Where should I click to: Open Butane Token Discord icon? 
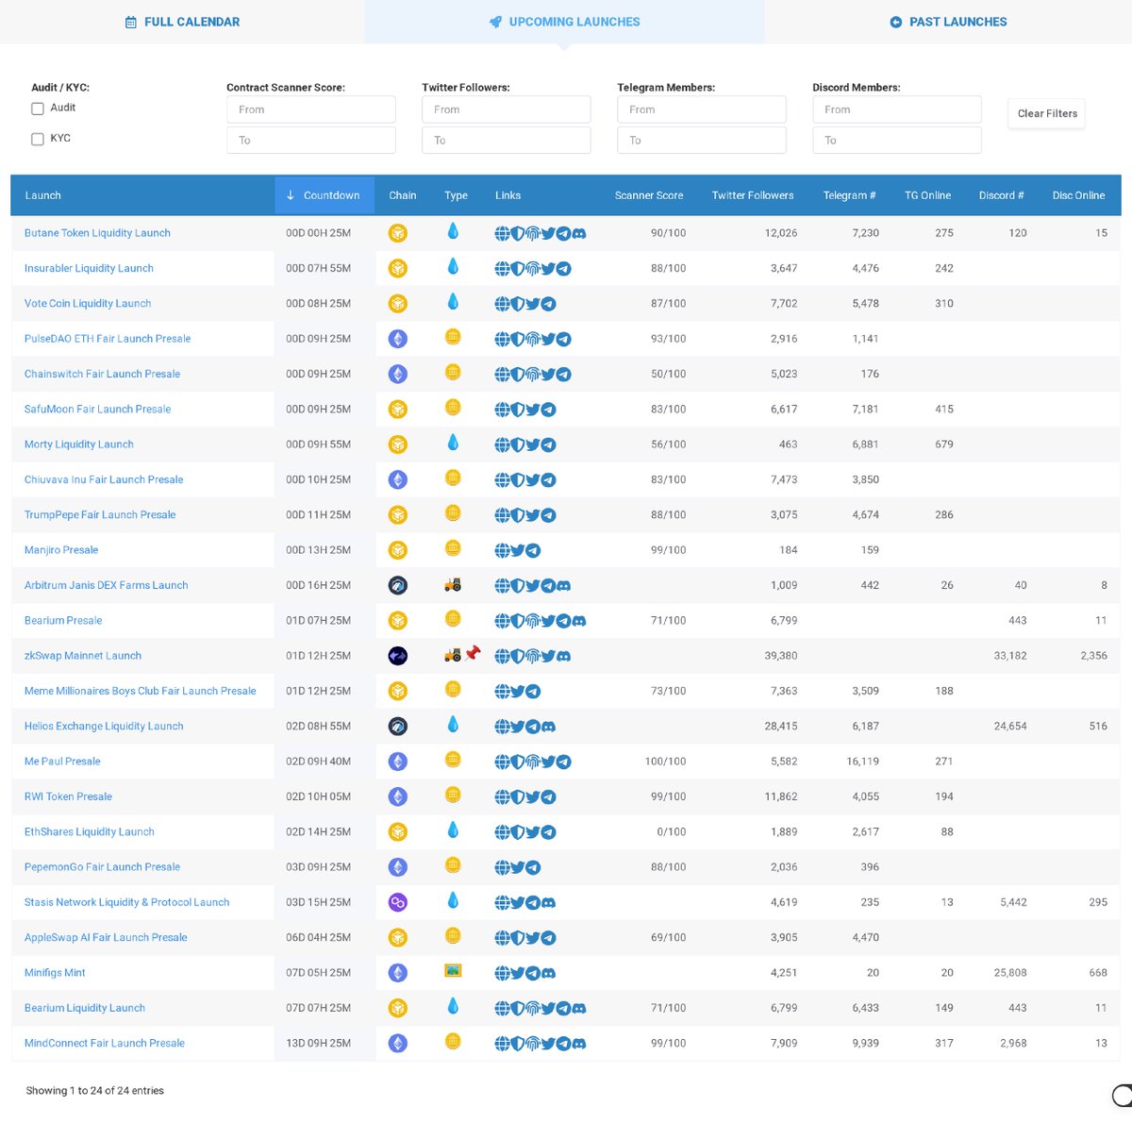coord(579,233)
